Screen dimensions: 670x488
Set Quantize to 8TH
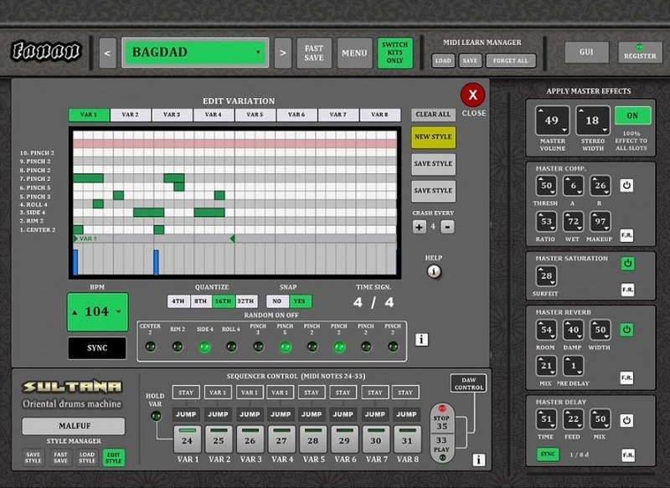(200, 301)
